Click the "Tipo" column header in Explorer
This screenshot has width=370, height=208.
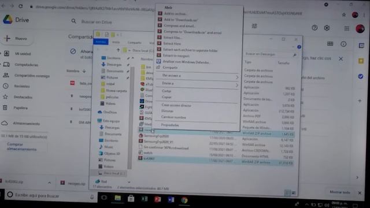pyautogui.click(x=248, y=62)
